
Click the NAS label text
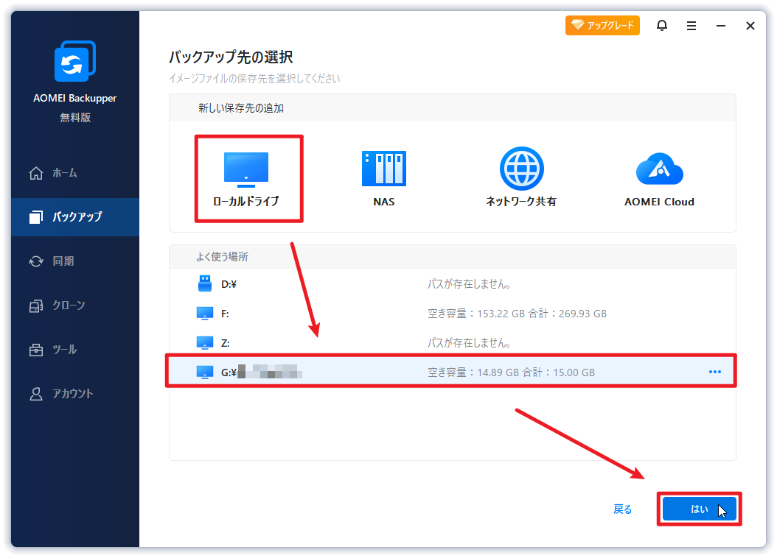[384, 202]
